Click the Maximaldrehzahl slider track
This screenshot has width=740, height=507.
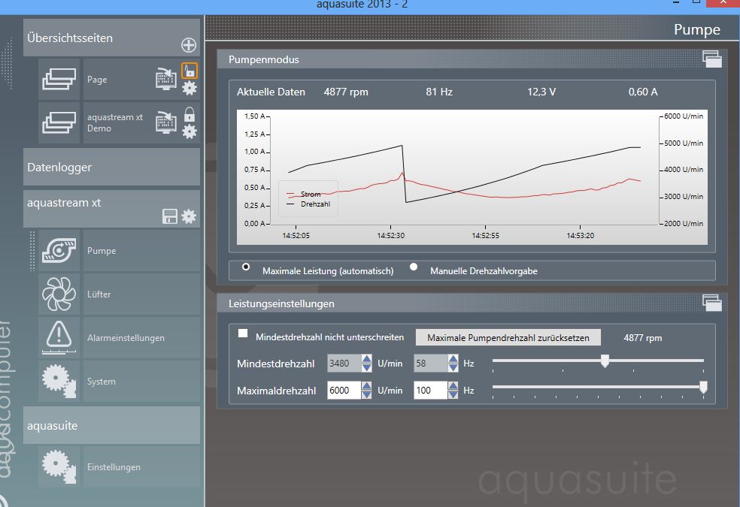point(597,388)
